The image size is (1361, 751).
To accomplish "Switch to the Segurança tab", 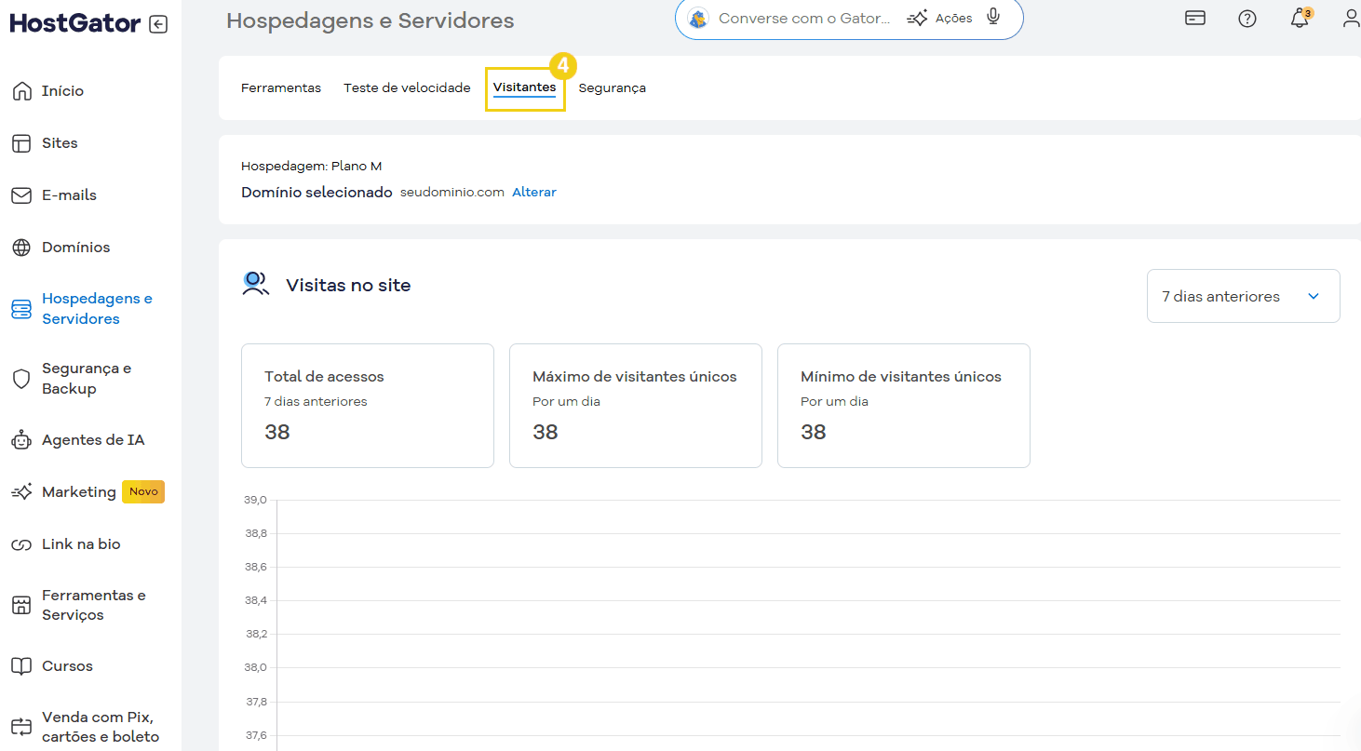I will coord(612,87).
